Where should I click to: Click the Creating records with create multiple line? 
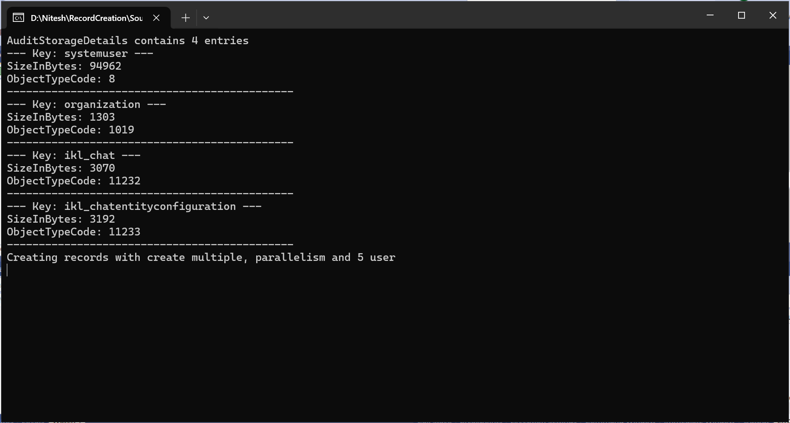pyautogui.click(x=201, y=257)
